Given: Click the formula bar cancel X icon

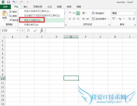Looking at the screenshot, I should 28,31.
